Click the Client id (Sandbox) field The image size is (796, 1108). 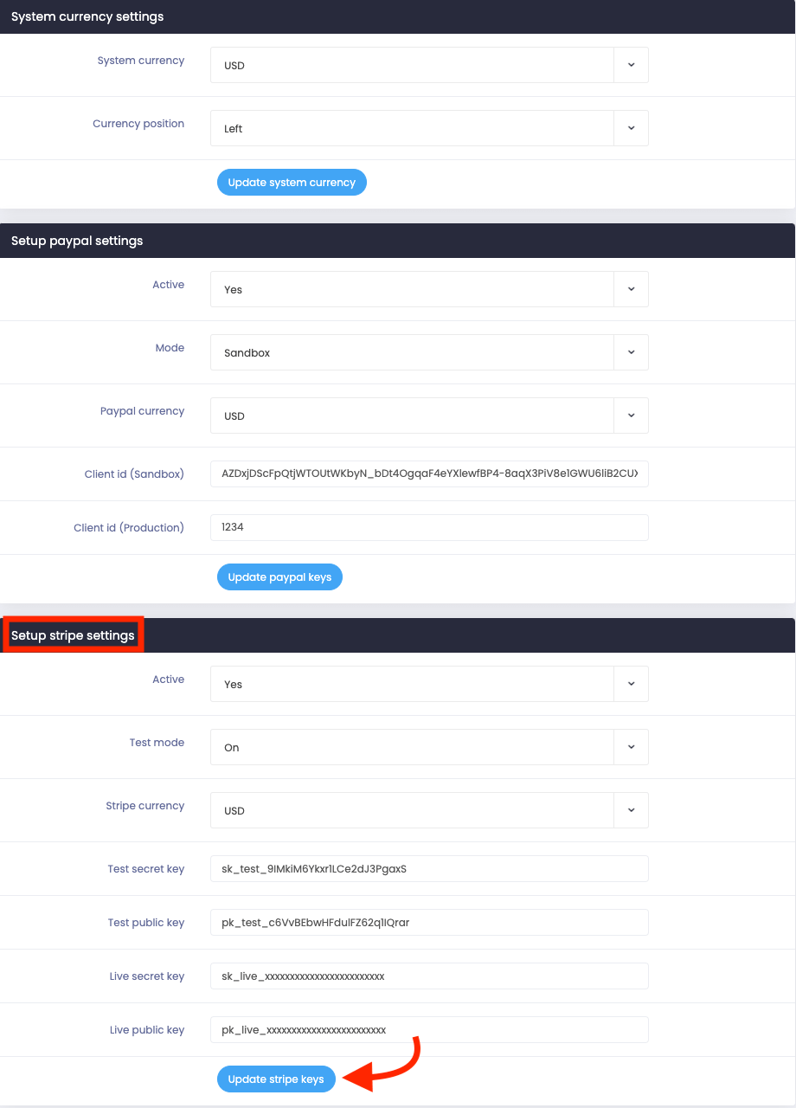coord(429,473)
